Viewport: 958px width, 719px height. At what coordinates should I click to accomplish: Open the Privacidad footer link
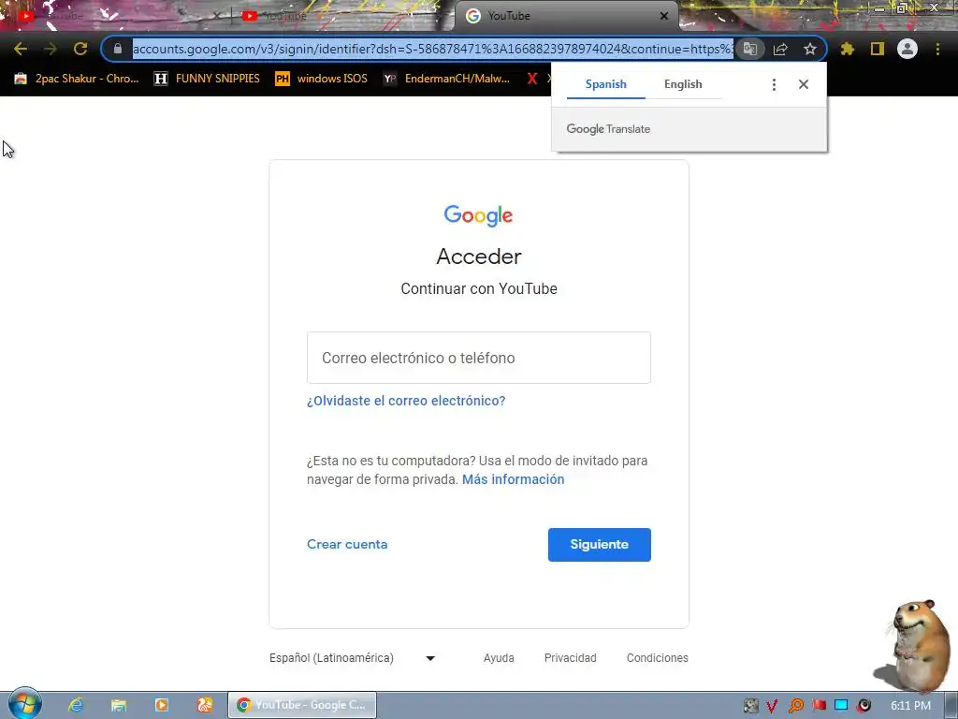(x=570, y=658)
